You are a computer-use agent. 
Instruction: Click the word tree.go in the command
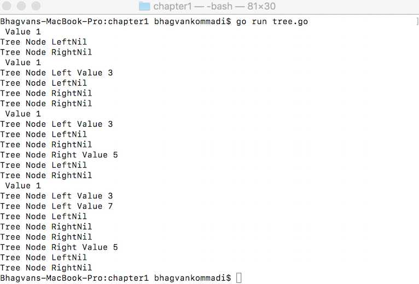(x=290, y=22)
